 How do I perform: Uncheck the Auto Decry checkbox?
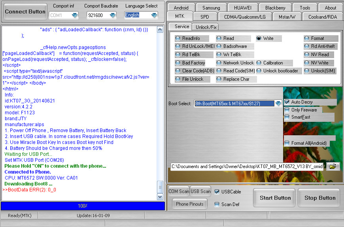287,102
